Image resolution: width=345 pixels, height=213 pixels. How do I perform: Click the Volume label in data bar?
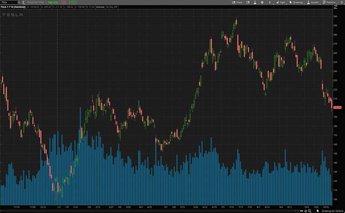pos(100,7)
